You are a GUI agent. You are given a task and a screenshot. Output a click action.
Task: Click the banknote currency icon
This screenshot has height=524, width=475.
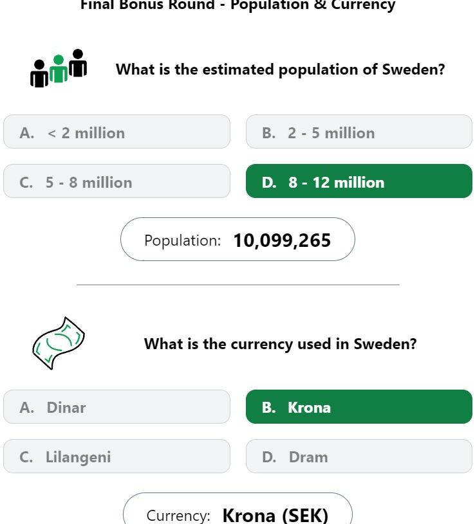[x=59, y=343]
